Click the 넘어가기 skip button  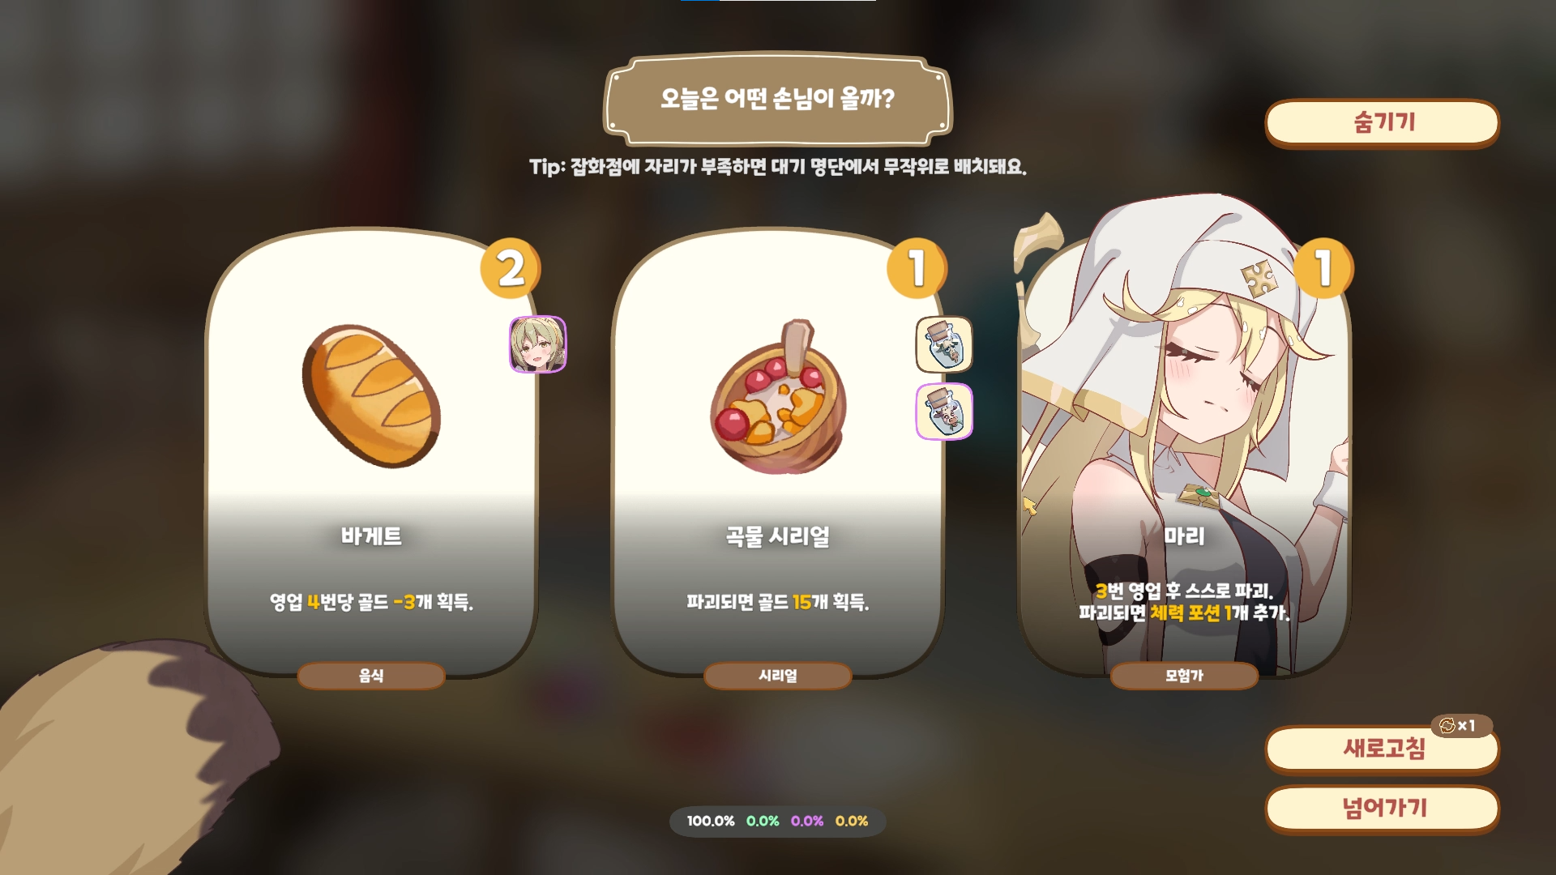[x=1383, y=808]
